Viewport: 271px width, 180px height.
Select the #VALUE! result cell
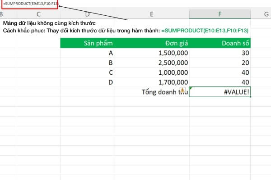[220, 92]
